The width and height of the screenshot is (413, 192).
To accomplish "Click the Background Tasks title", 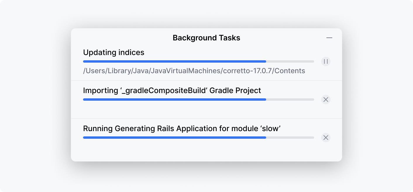I will 206,38.
